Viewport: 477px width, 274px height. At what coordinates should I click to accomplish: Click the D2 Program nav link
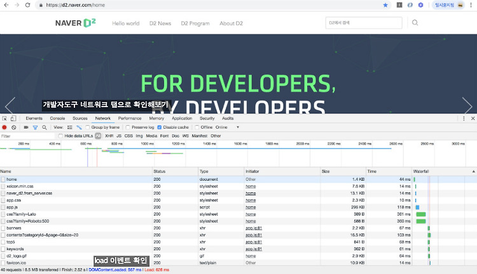tap(195, 23)
